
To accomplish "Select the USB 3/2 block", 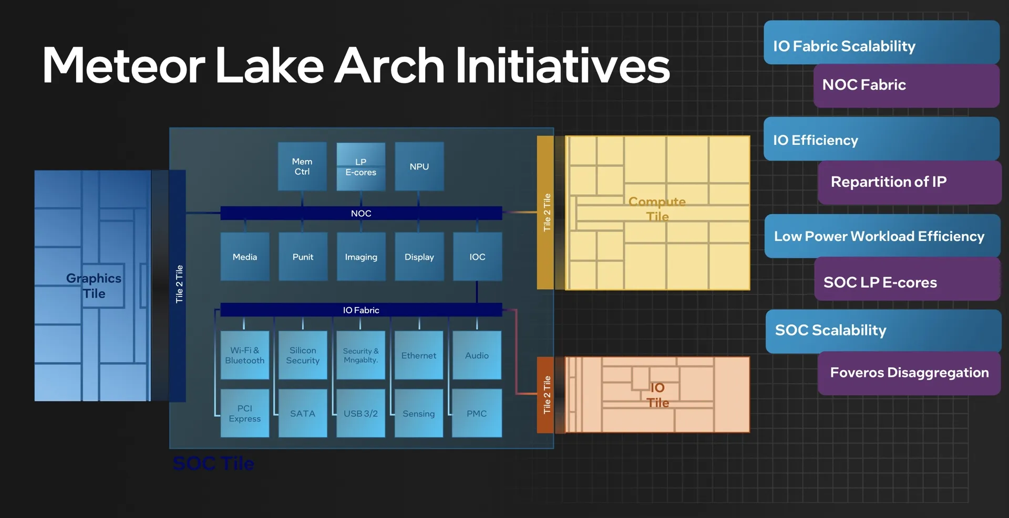I will [x=361, y=414].
